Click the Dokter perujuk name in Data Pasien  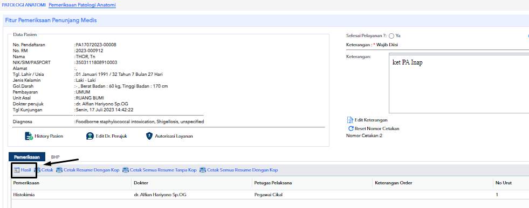(102, 104)
